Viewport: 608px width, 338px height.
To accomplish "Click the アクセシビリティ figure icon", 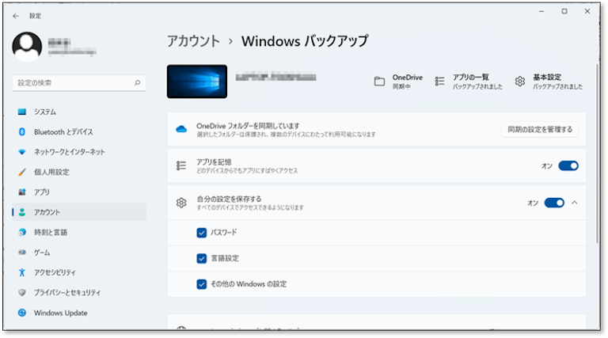I will 22,272.
